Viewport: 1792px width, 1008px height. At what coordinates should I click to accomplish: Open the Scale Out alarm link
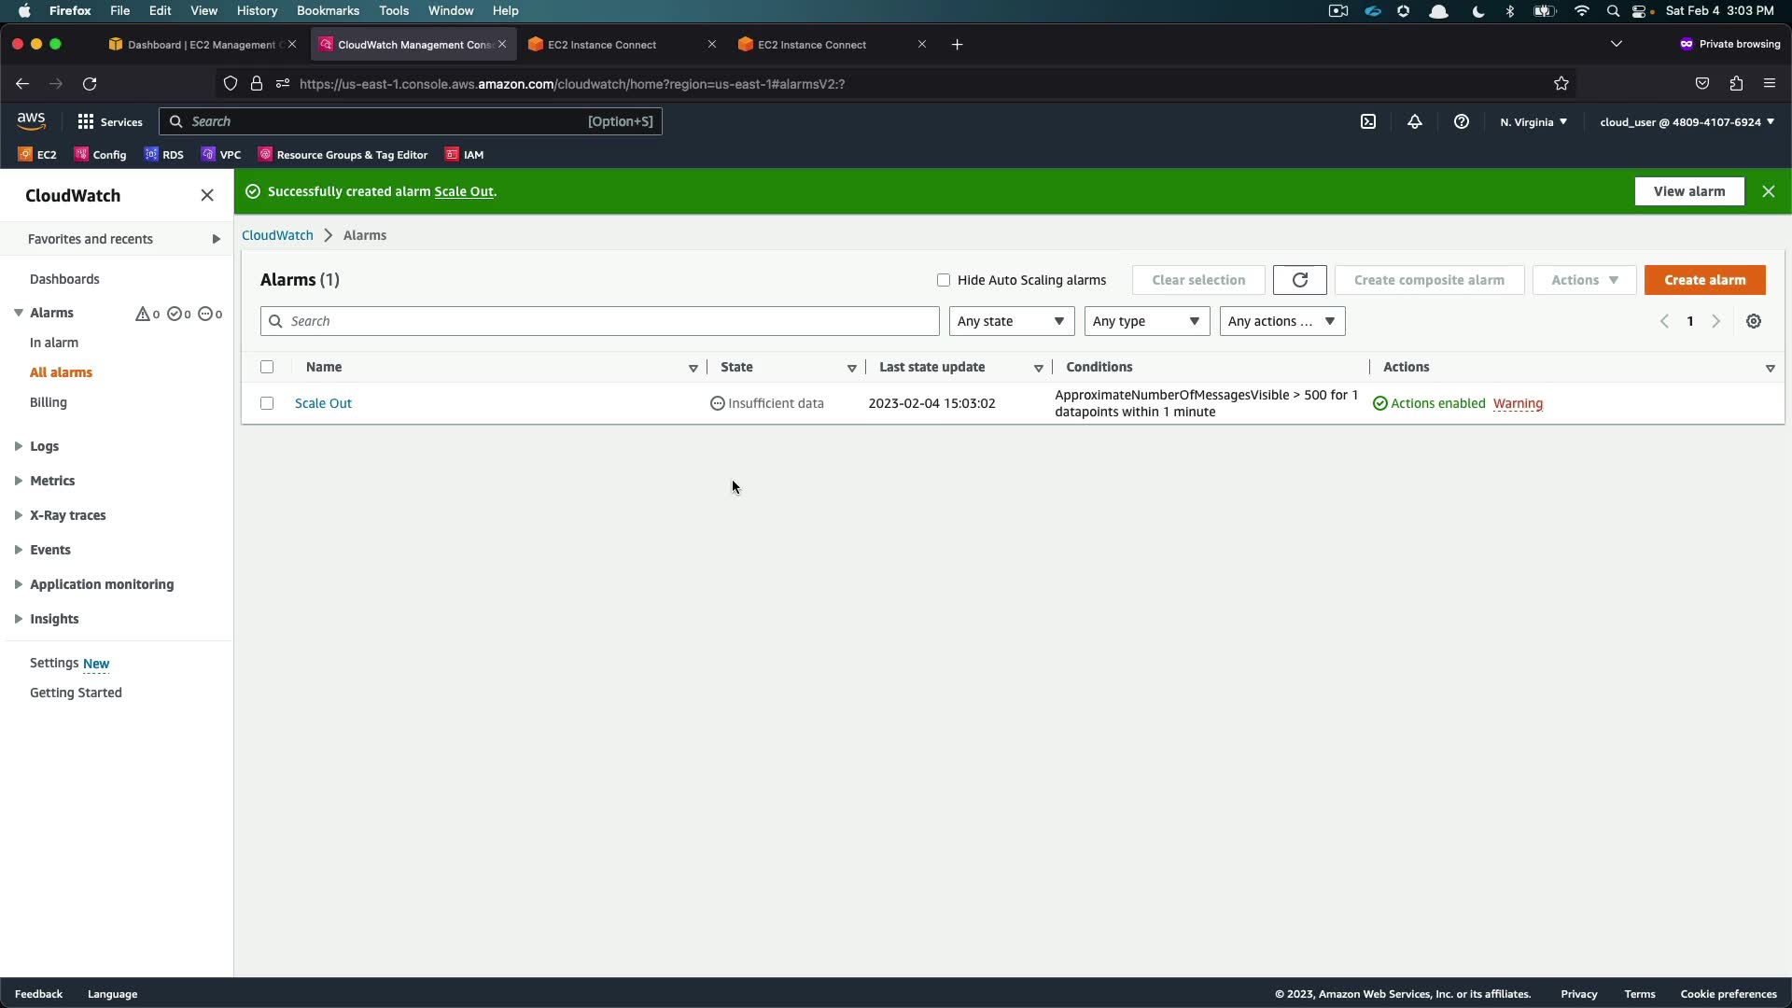tap(323, 403)
